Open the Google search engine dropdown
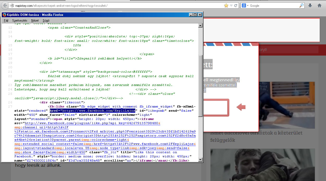 [245, 5]
